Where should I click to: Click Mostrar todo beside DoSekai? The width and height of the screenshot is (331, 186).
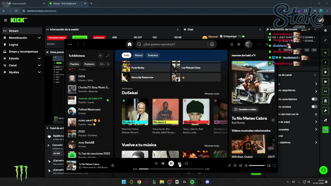(x=212, y=94)
